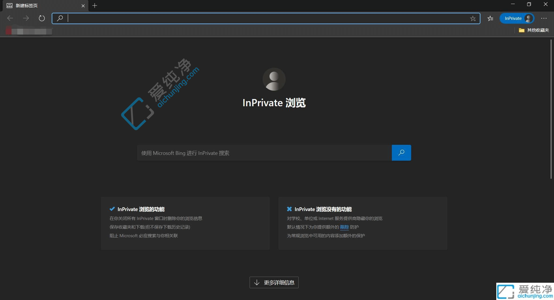This screenshot has width=554, height=300.
Task: Open the favorites hub icon next to the star
Action: pyautogui.click(x=490, y=18)
